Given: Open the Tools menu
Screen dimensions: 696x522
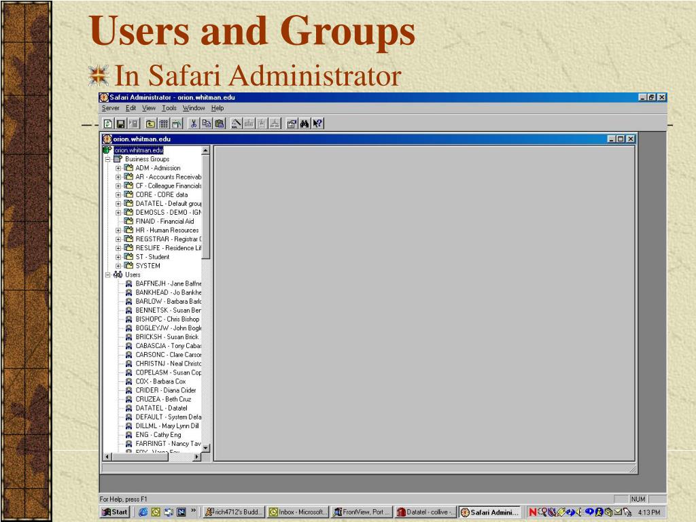Looking at the screenshot, I should coord(169,108).
